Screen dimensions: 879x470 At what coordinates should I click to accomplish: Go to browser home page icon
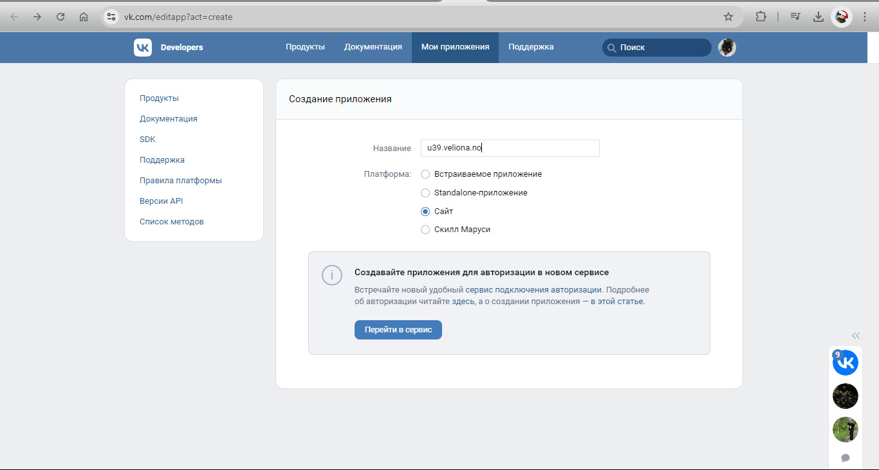tap(84, 17)
